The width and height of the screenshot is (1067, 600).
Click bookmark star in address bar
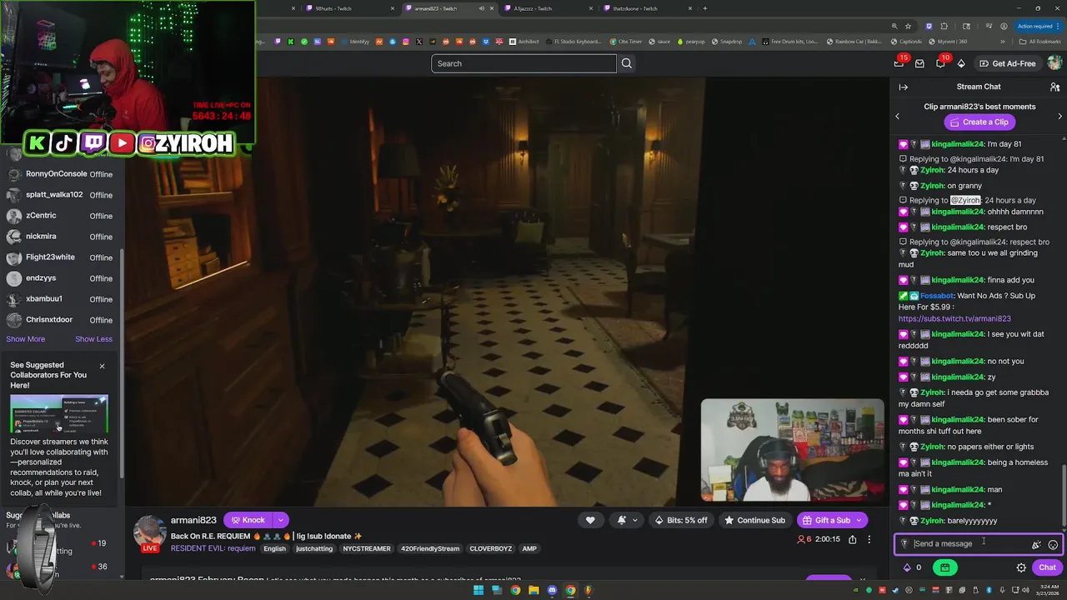click(x=908, y=26)
